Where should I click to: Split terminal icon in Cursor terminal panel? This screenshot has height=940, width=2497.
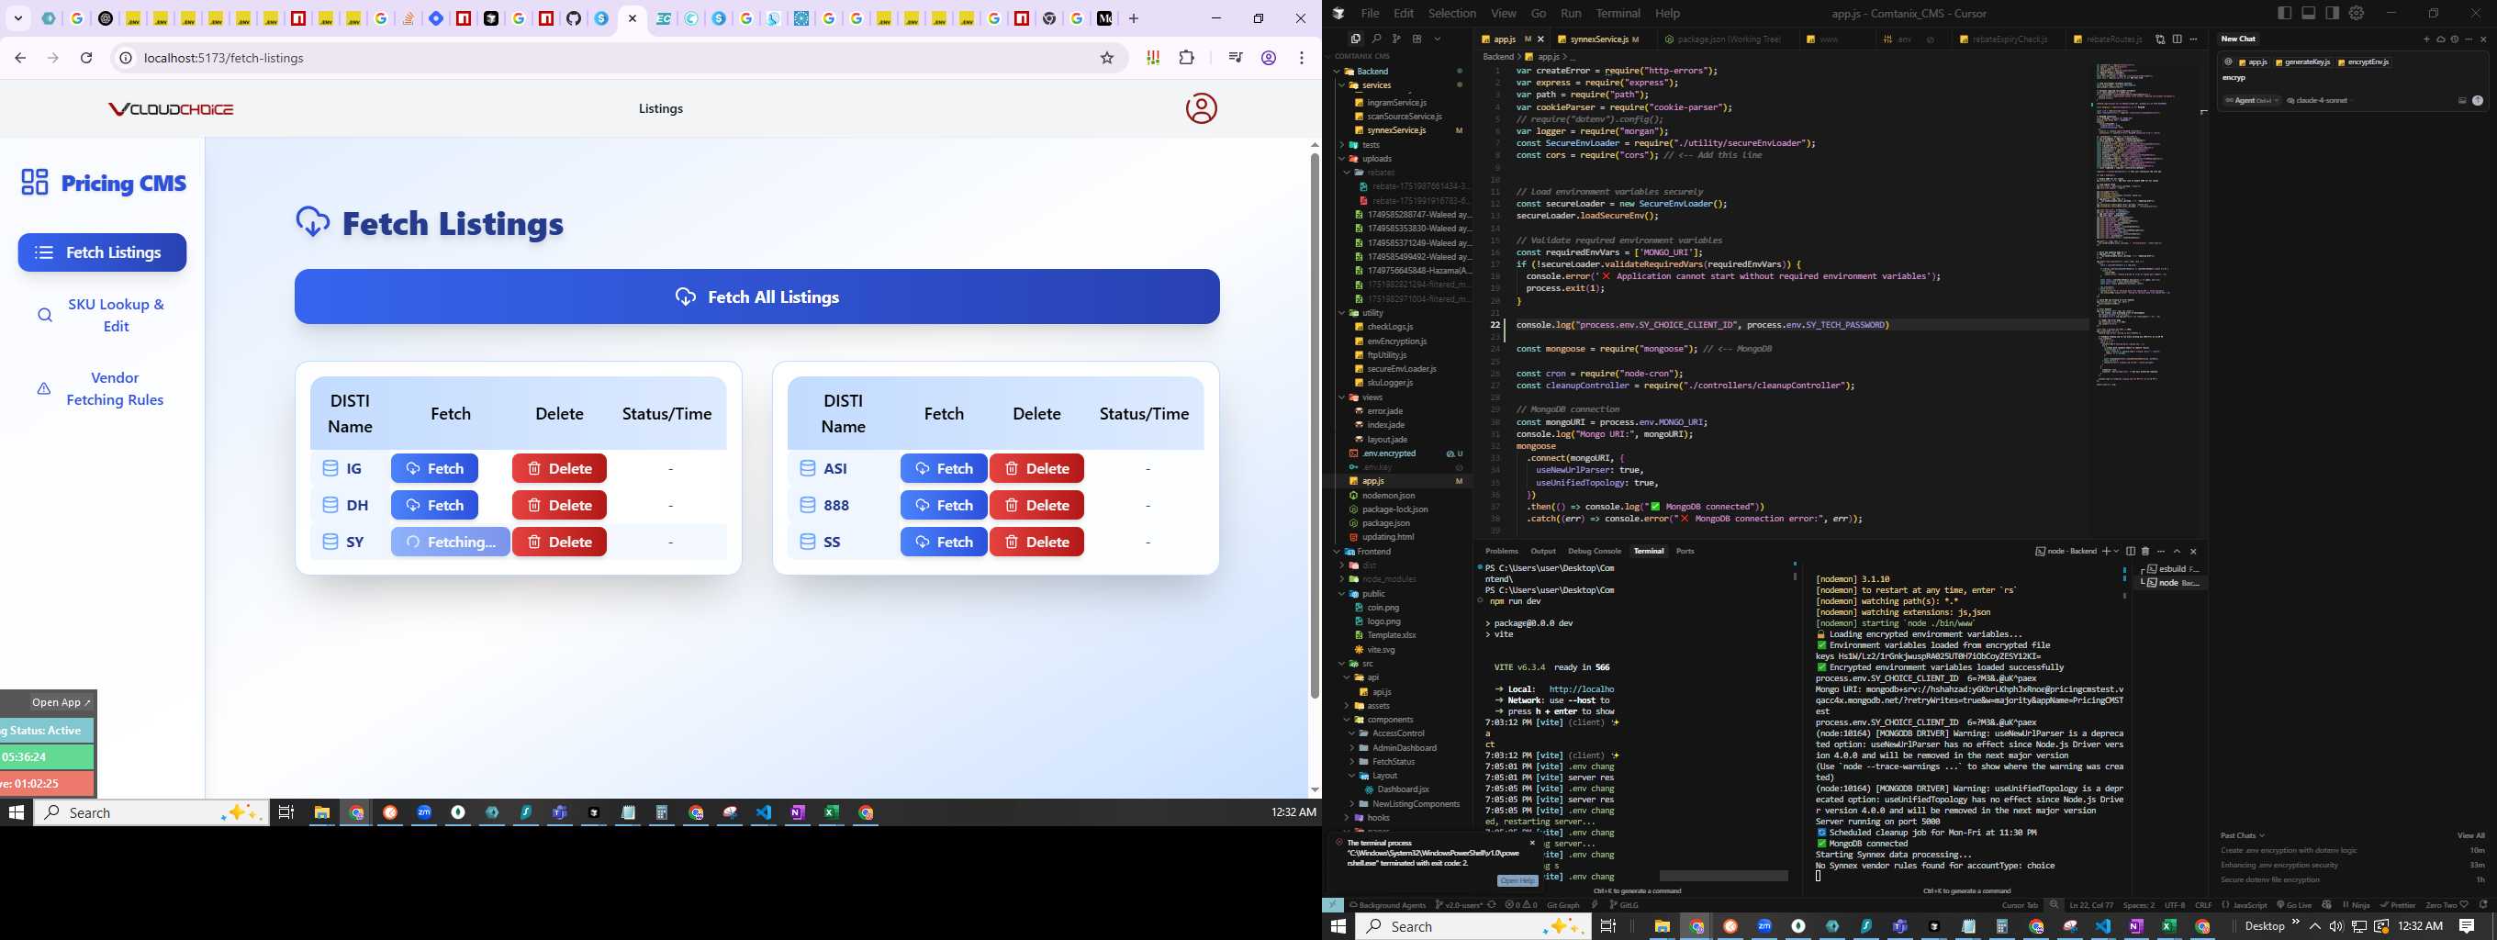click(2131, 552)
